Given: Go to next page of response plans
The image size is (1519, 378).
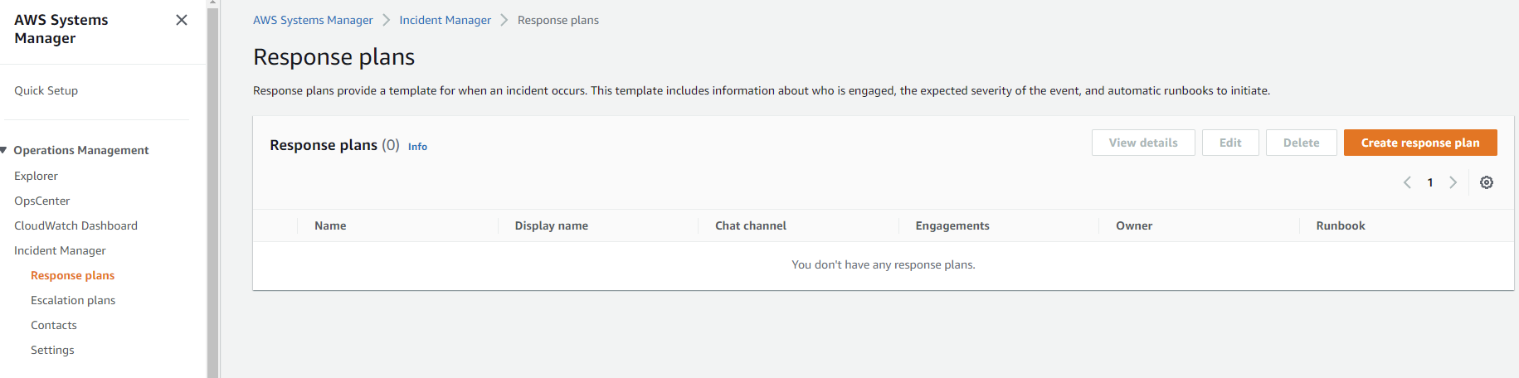Looking at the screenshot, I should point(1453,182).
